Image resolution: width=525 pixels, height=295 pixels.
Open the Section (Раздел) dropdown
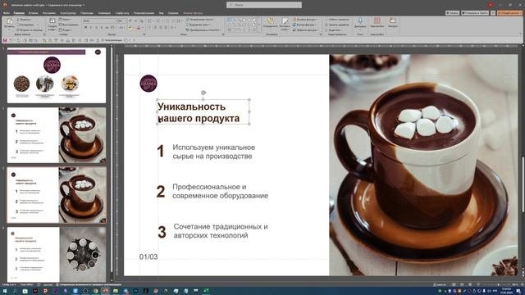pos(66,29)
